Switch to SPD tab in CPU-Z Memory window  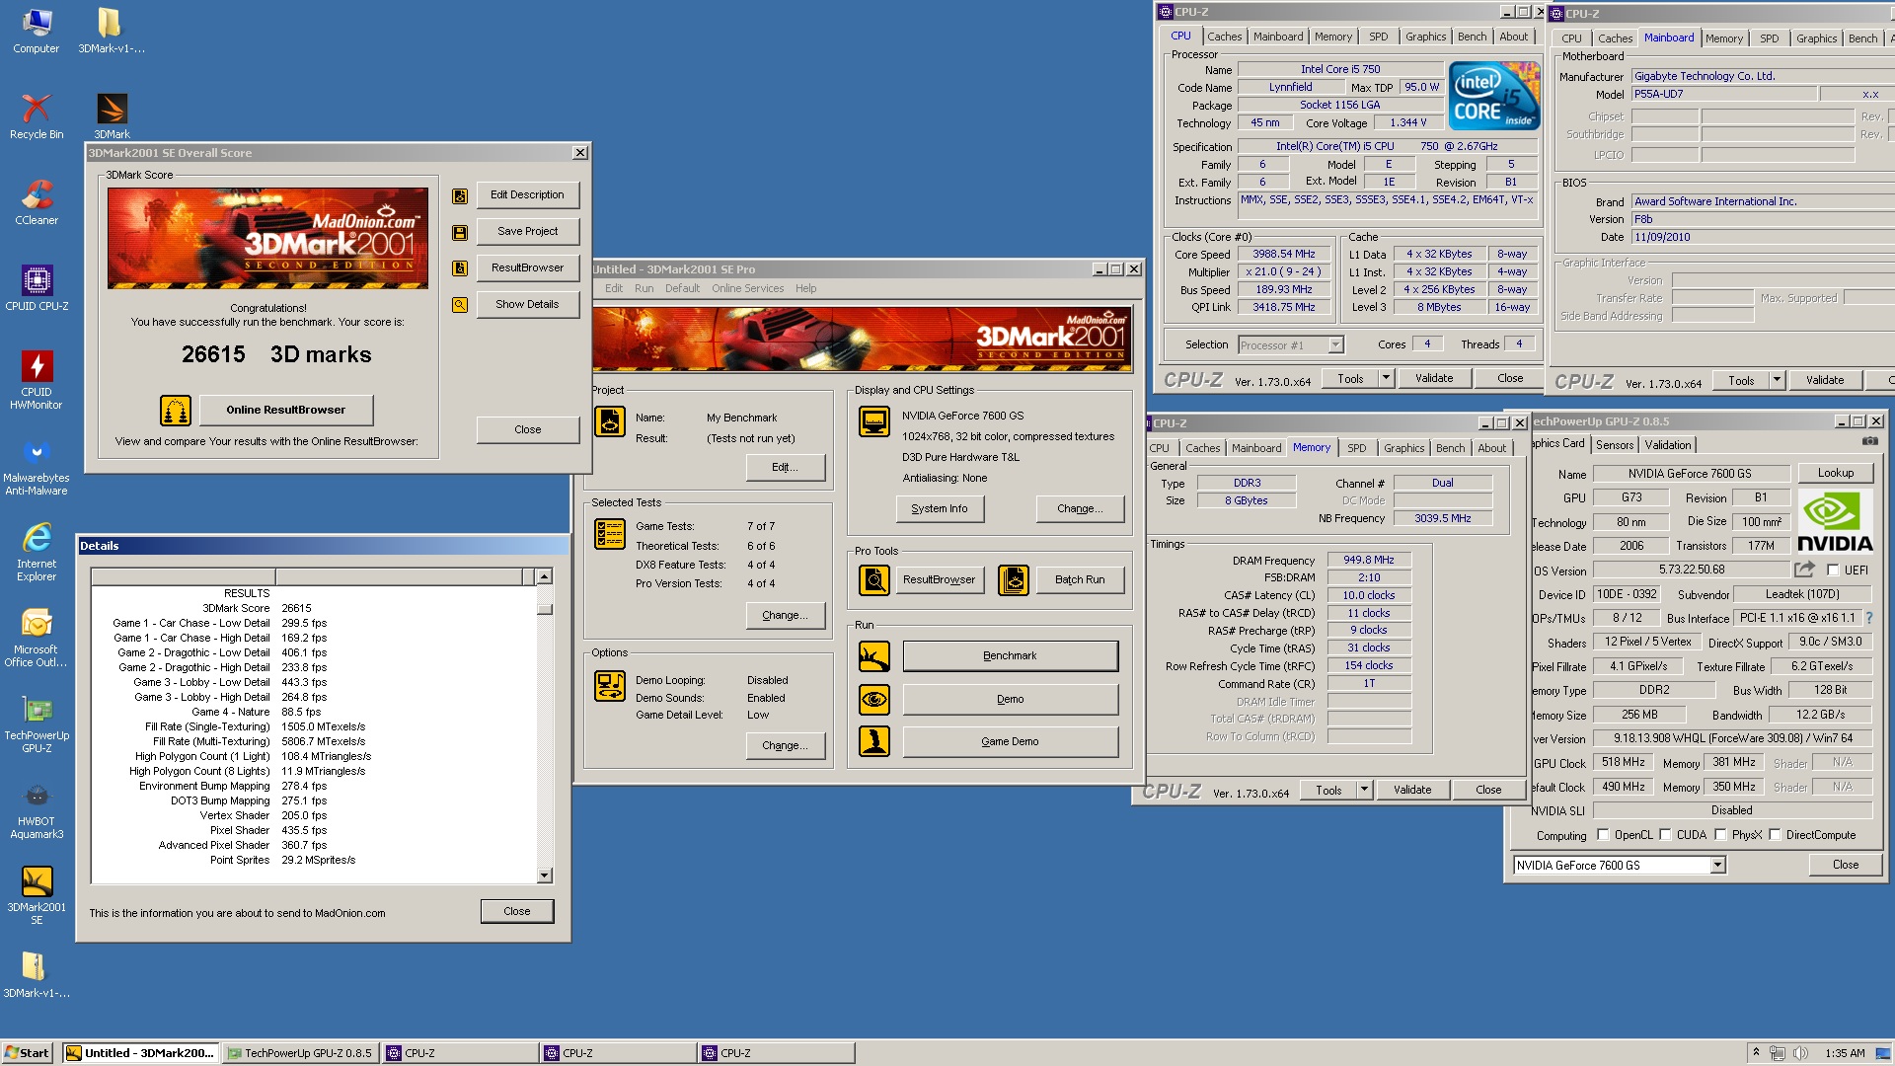click(1356, 448)
